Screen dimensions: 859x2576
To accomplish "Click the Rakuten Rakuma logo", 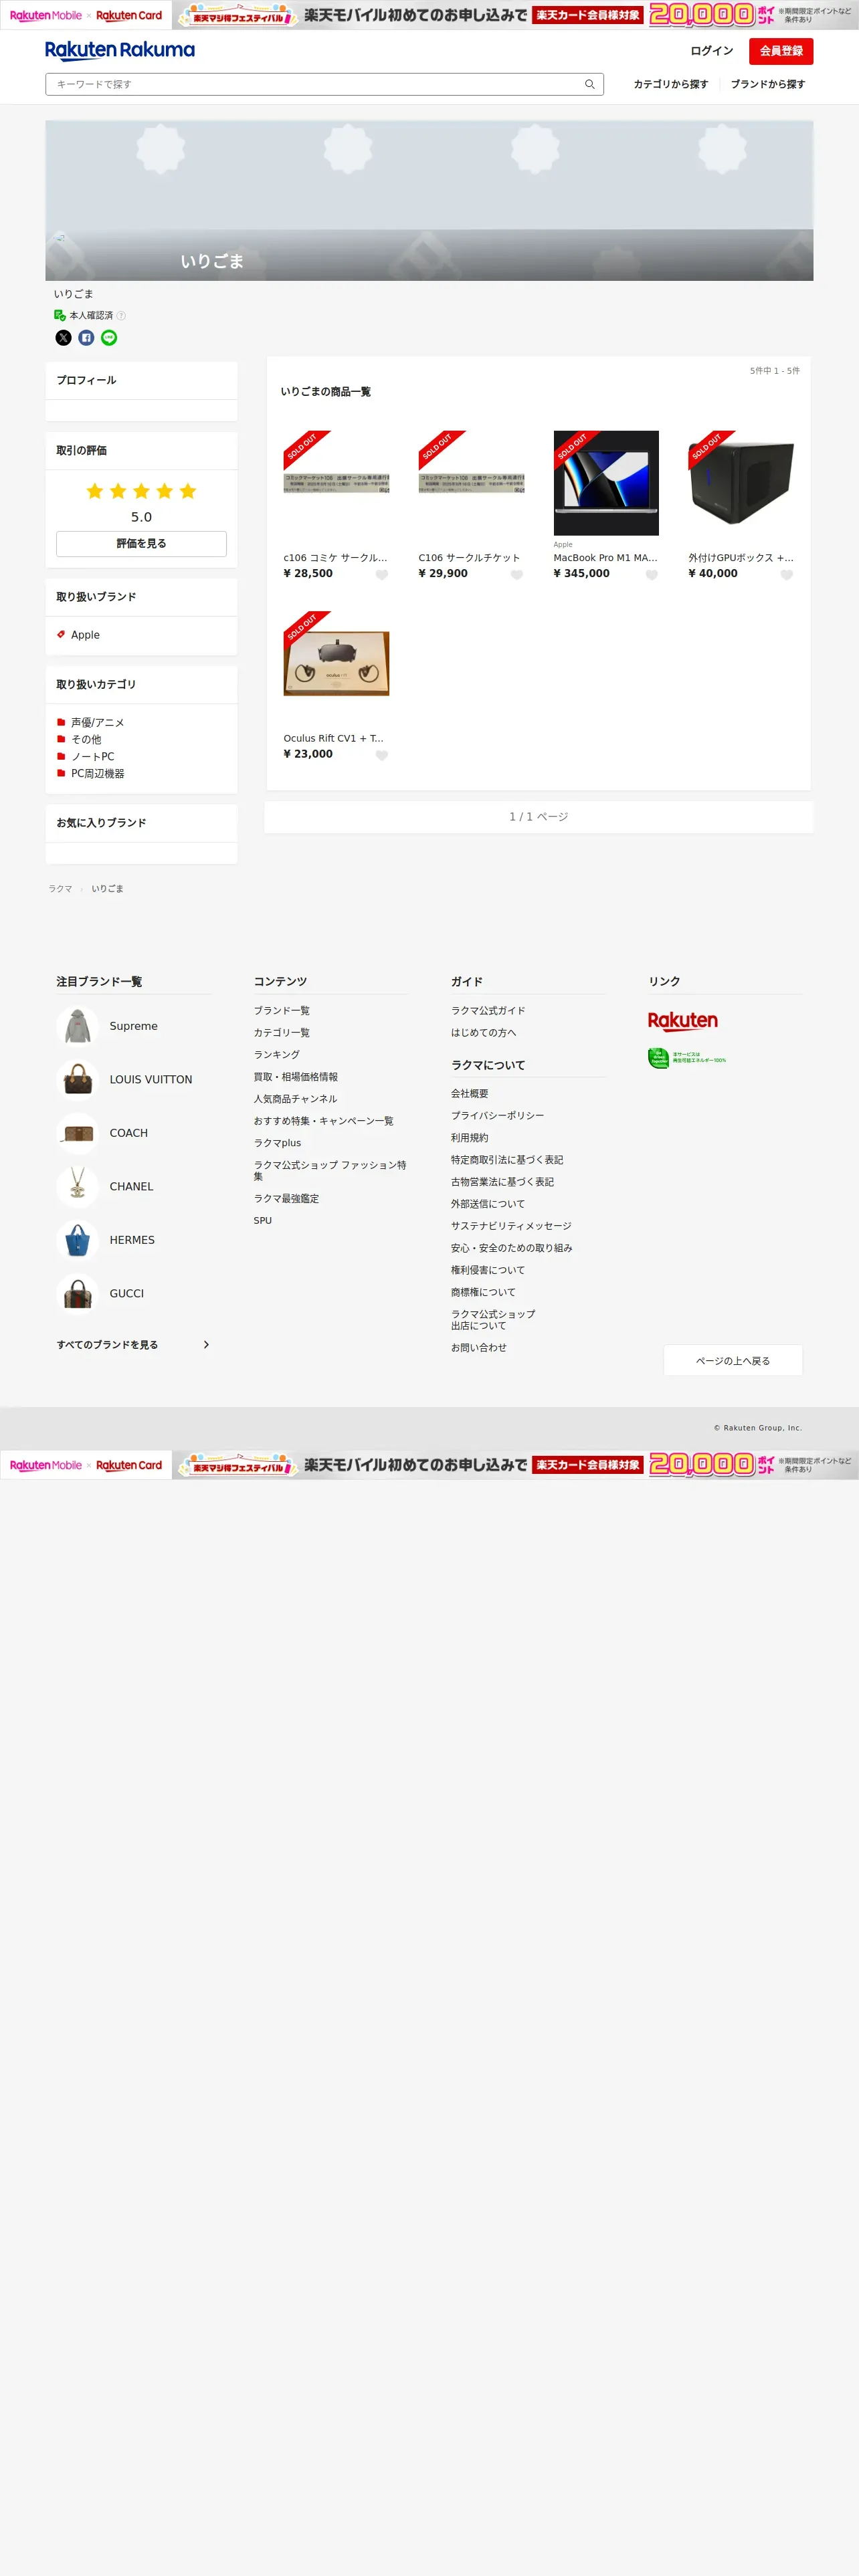I will point(120,50).
